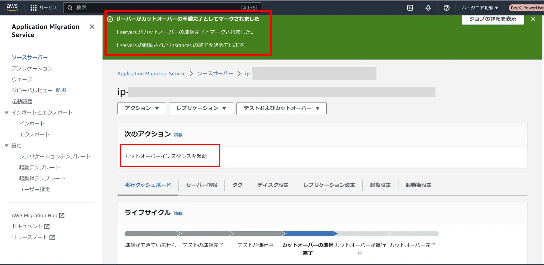Switch to the サーバー情報 tab
This screenshot has height=265, width=544.
[x=202, y=185]
